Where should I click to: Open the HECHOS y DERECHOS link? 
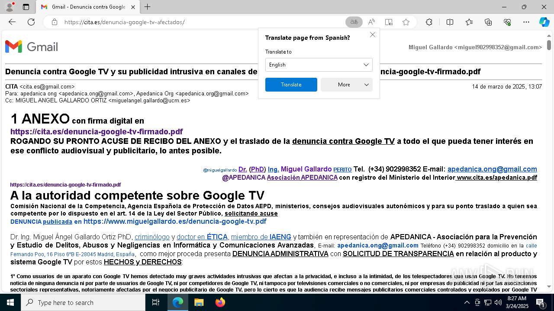[x=143, y=262]
